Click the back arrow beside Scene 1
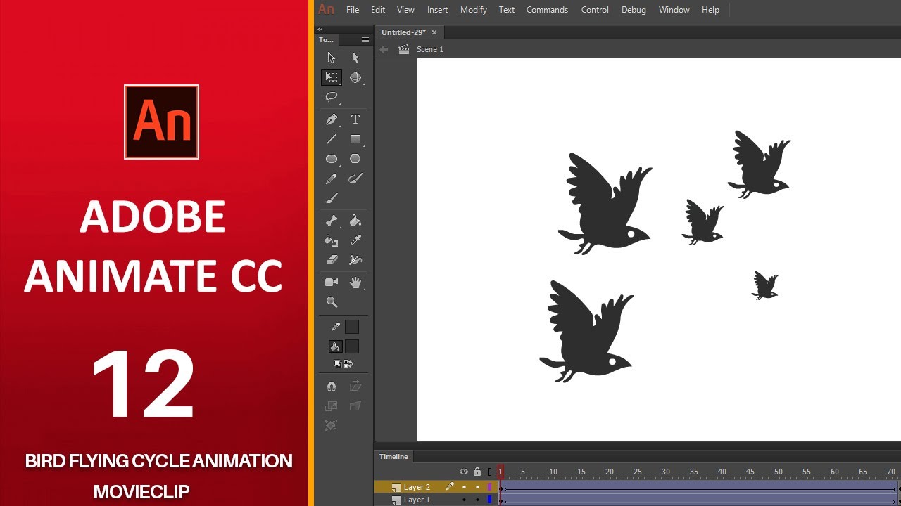This screenshot has height=506, width=901. click(384, 49)
